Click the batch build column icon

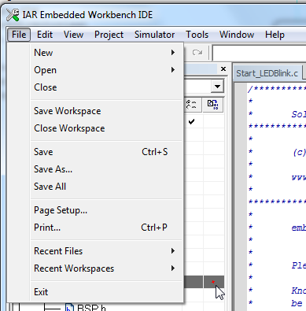(x=213, y=105)
